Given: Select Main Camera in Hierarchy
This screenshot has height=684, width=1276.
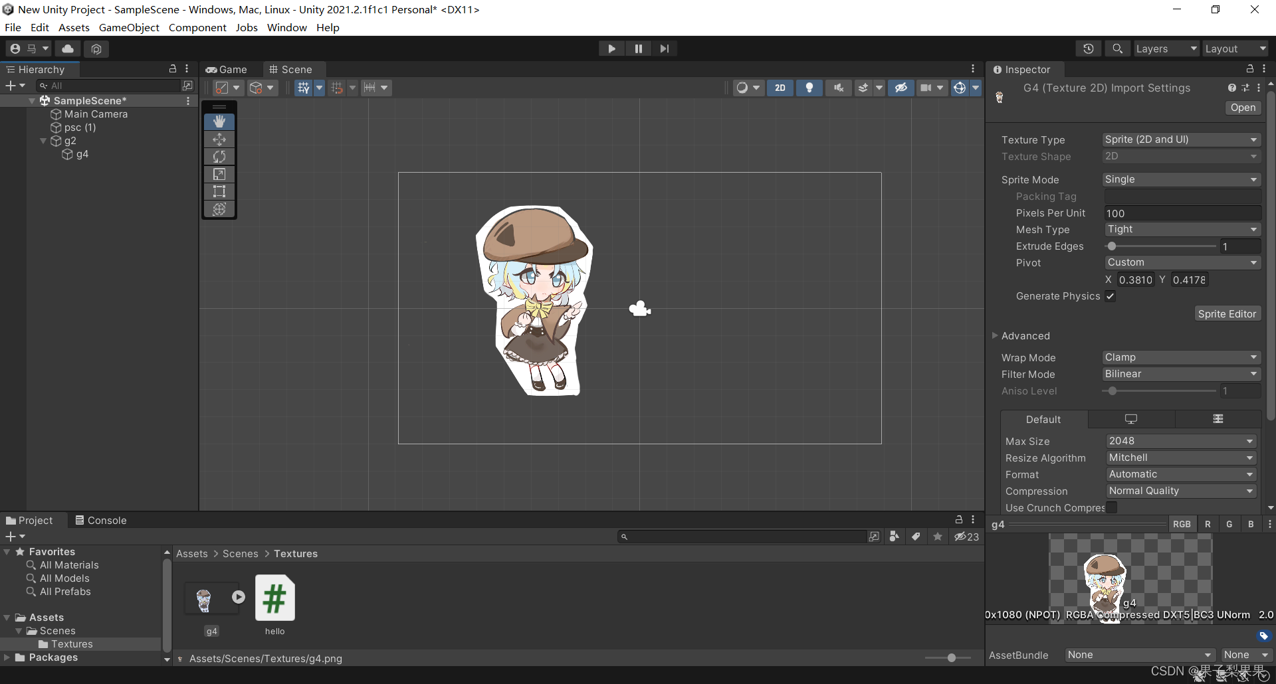Looking at the screenshot, I should click(96, 114).
